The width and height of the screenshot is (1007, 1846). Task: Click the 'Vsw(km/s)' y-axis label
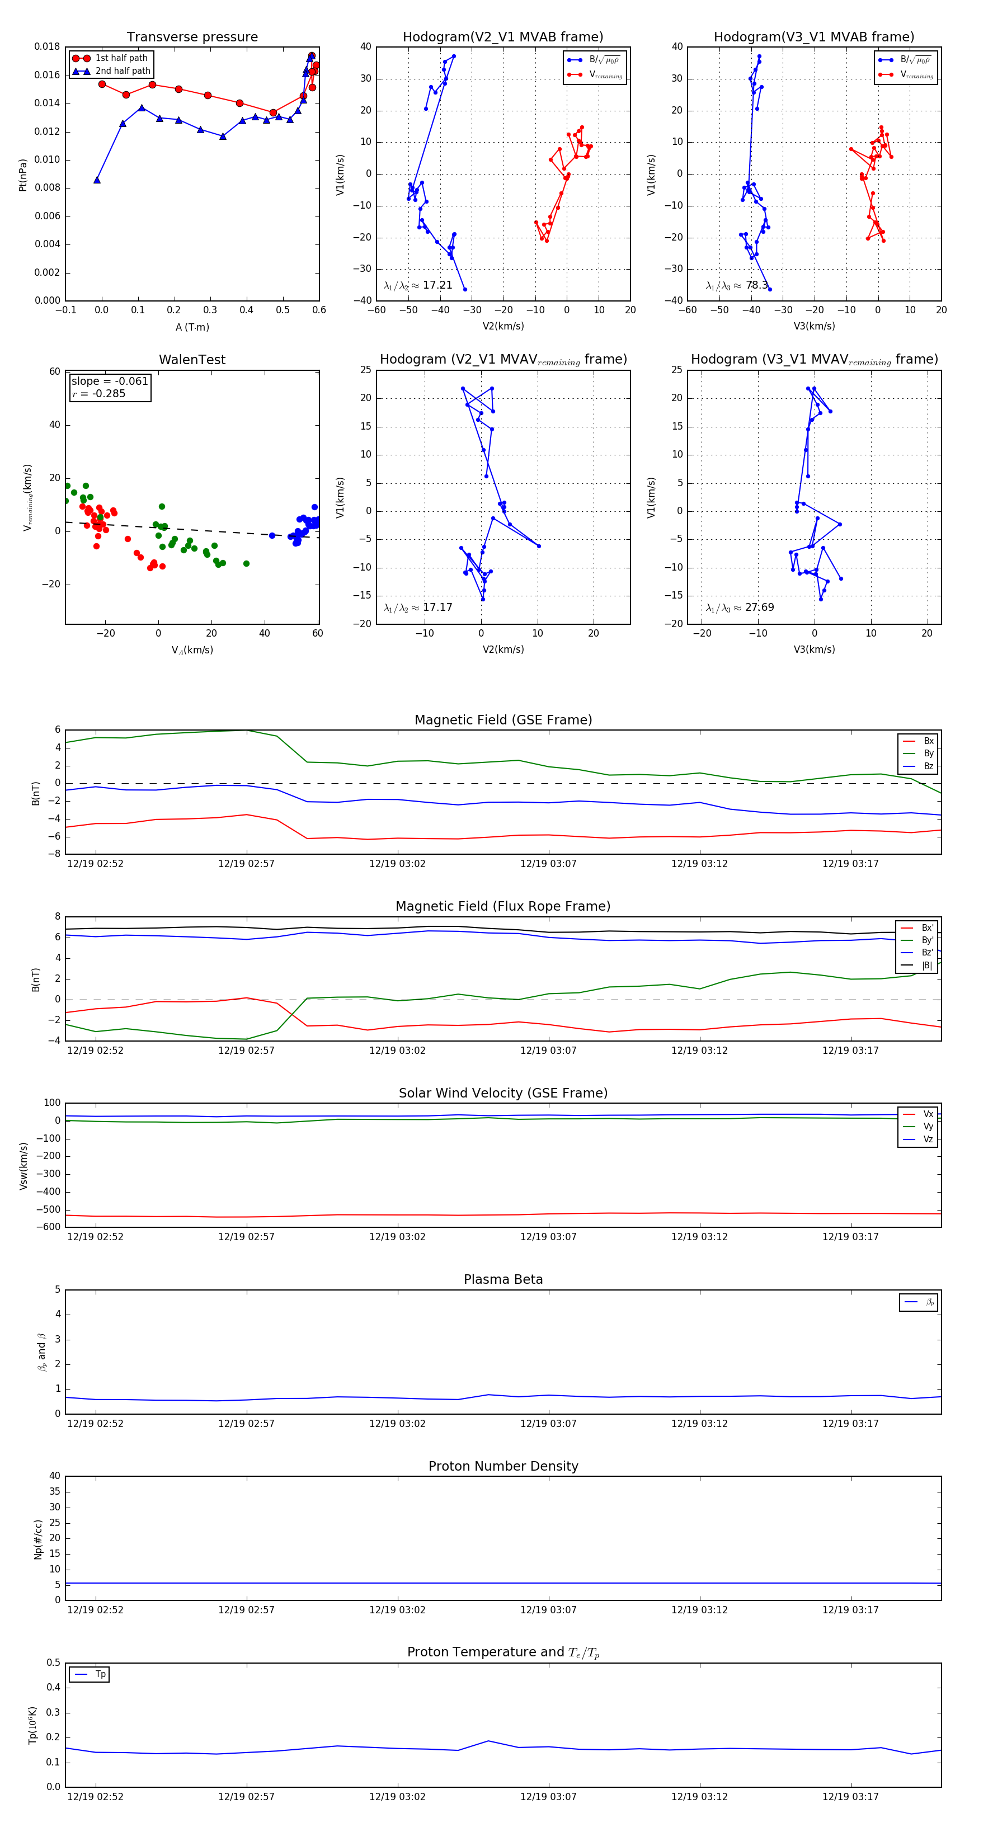point(23,1166)
